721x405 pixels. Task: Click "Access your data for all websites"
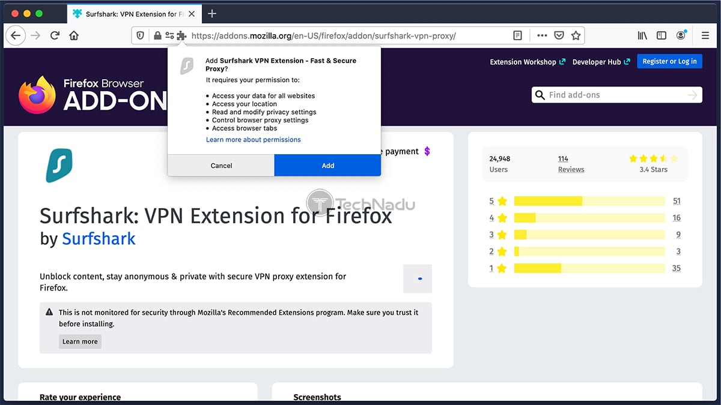tap(263, 96)
